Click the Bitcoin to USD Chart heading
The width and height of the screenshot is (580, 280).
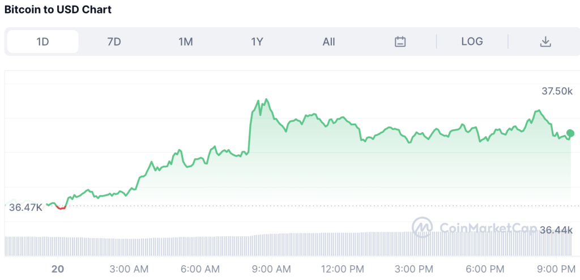click(58, 10)
